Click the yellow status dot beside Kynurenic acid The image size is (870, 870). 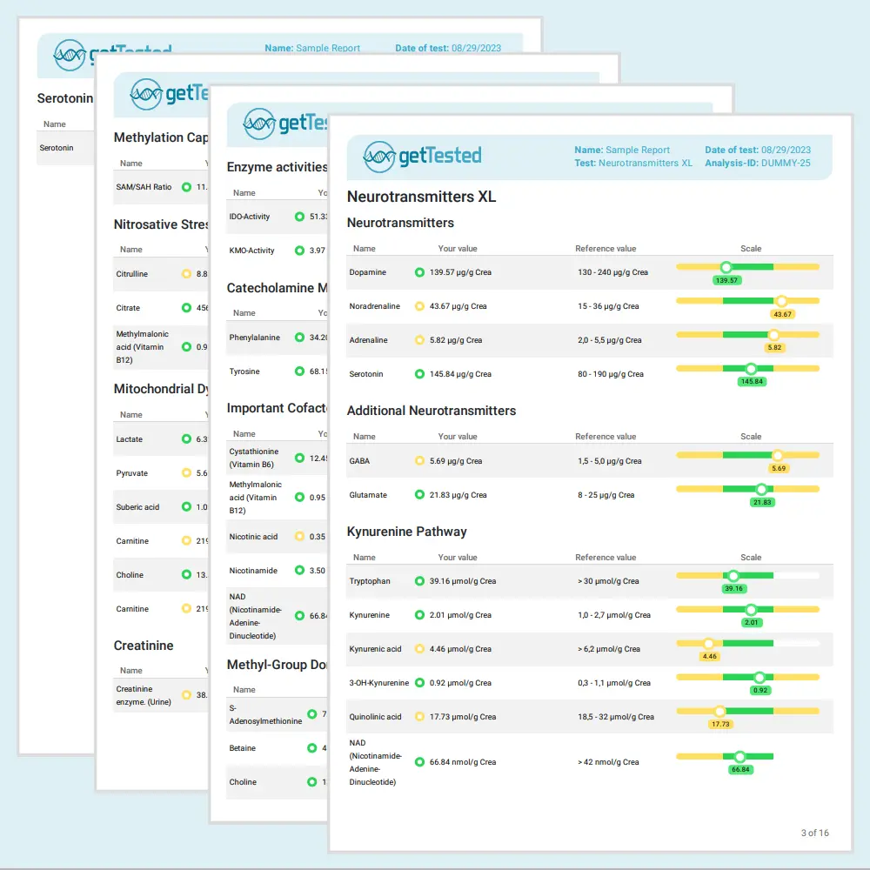(x=420, y=649)
